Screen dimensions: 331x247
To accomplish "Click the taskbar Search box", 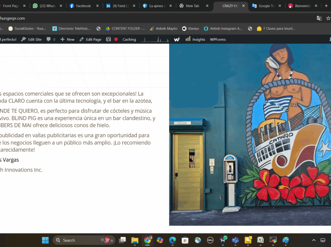I will (84, 240).
